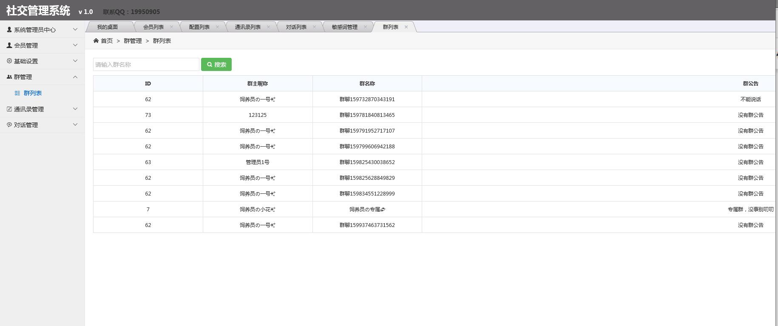Select cell 群聊159791952717107
778x326 pixels.
coord(367,131)
